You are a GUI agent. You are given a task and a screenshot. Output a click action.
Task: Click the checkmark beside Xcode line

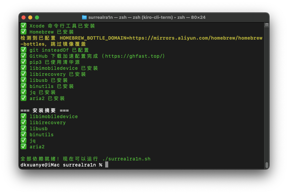tap(24, 26)
